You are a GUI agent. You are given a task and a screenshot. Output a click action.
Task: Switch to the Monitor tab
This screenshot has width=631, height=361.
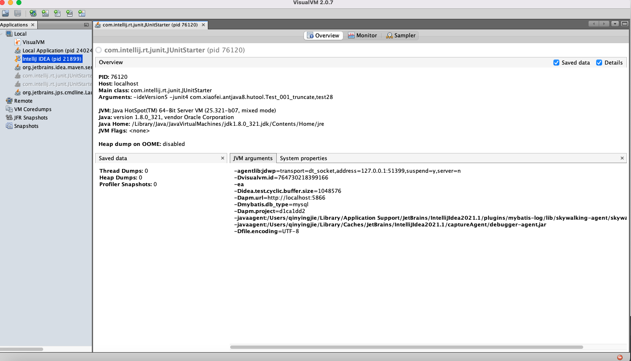click(362, 36)
